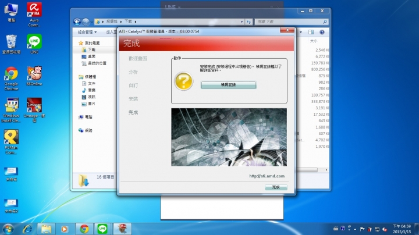Click the Explorer refresh button
419x235 pixels.
coord(249,22)
